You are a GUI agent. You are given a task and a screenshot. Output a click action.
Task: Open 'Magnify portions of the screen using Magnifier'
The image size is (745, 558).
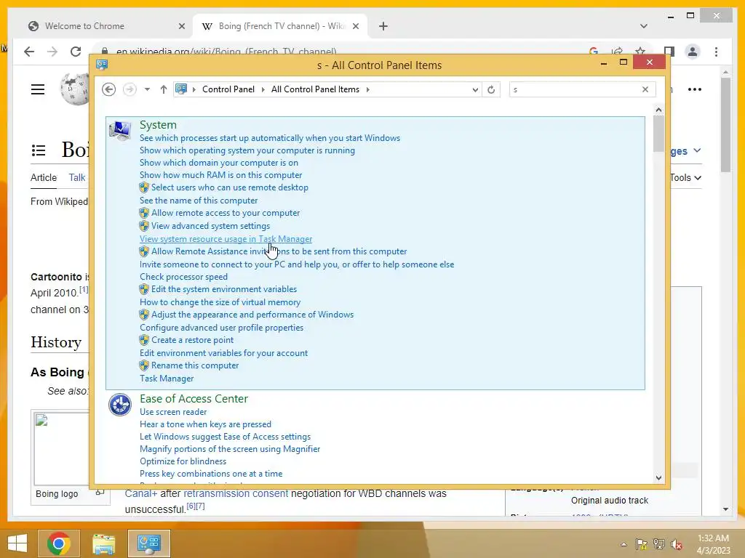tap(229, 449)
